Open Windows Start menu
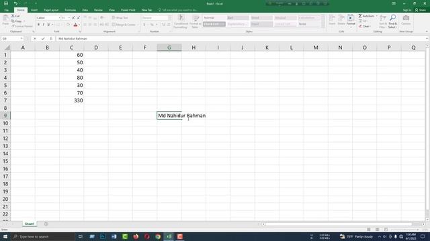The image size is (430, 241). [5, 236]
